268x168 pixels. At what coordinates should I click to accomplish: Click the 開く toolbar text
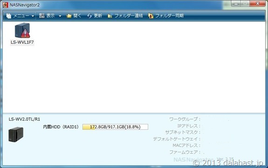point(77,16)
